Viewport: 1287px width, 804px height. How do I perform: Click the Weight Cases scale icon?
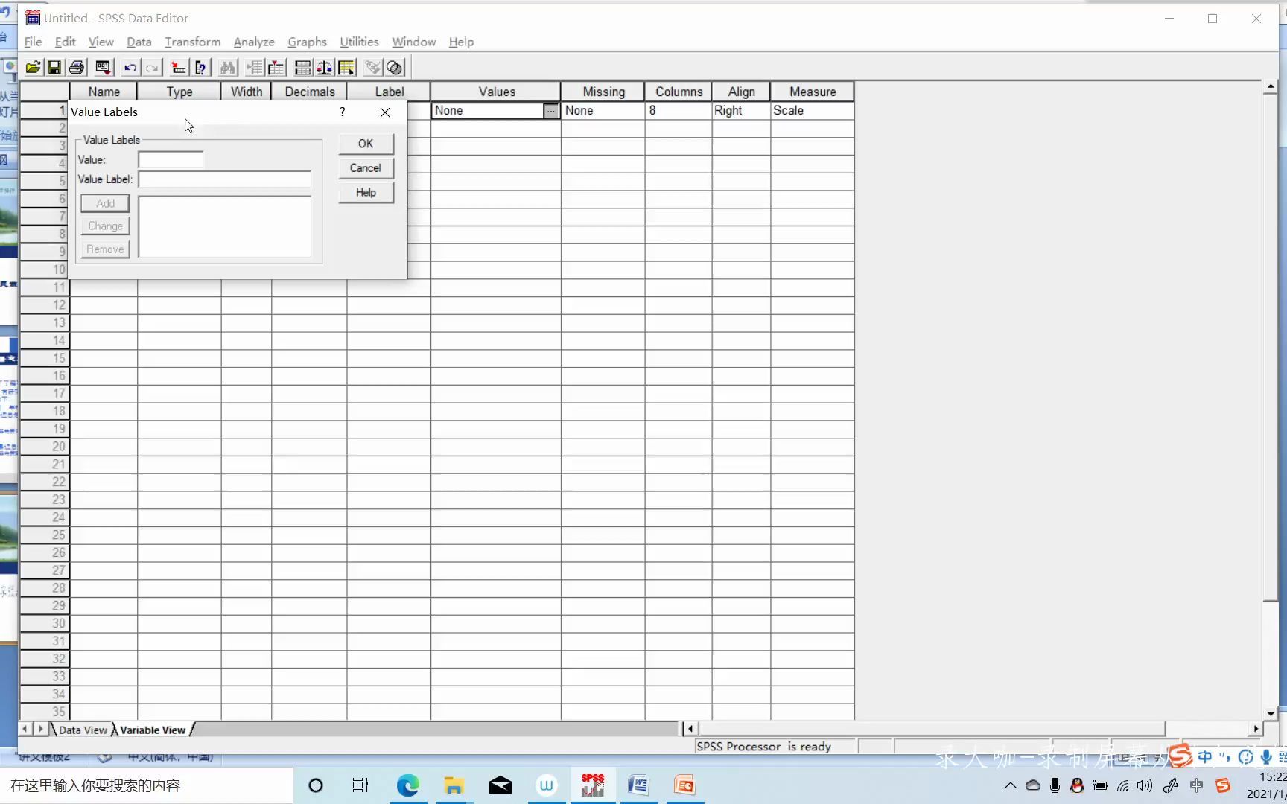point(325,68)
